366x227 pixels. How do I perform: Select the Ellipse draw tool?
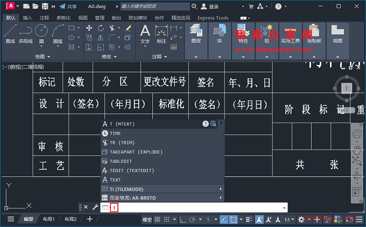point(72,38)
